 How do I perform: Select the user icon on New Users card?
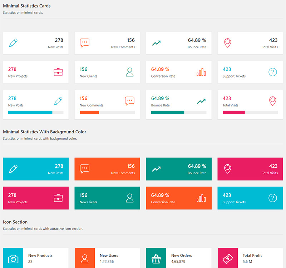pos(85,258)
